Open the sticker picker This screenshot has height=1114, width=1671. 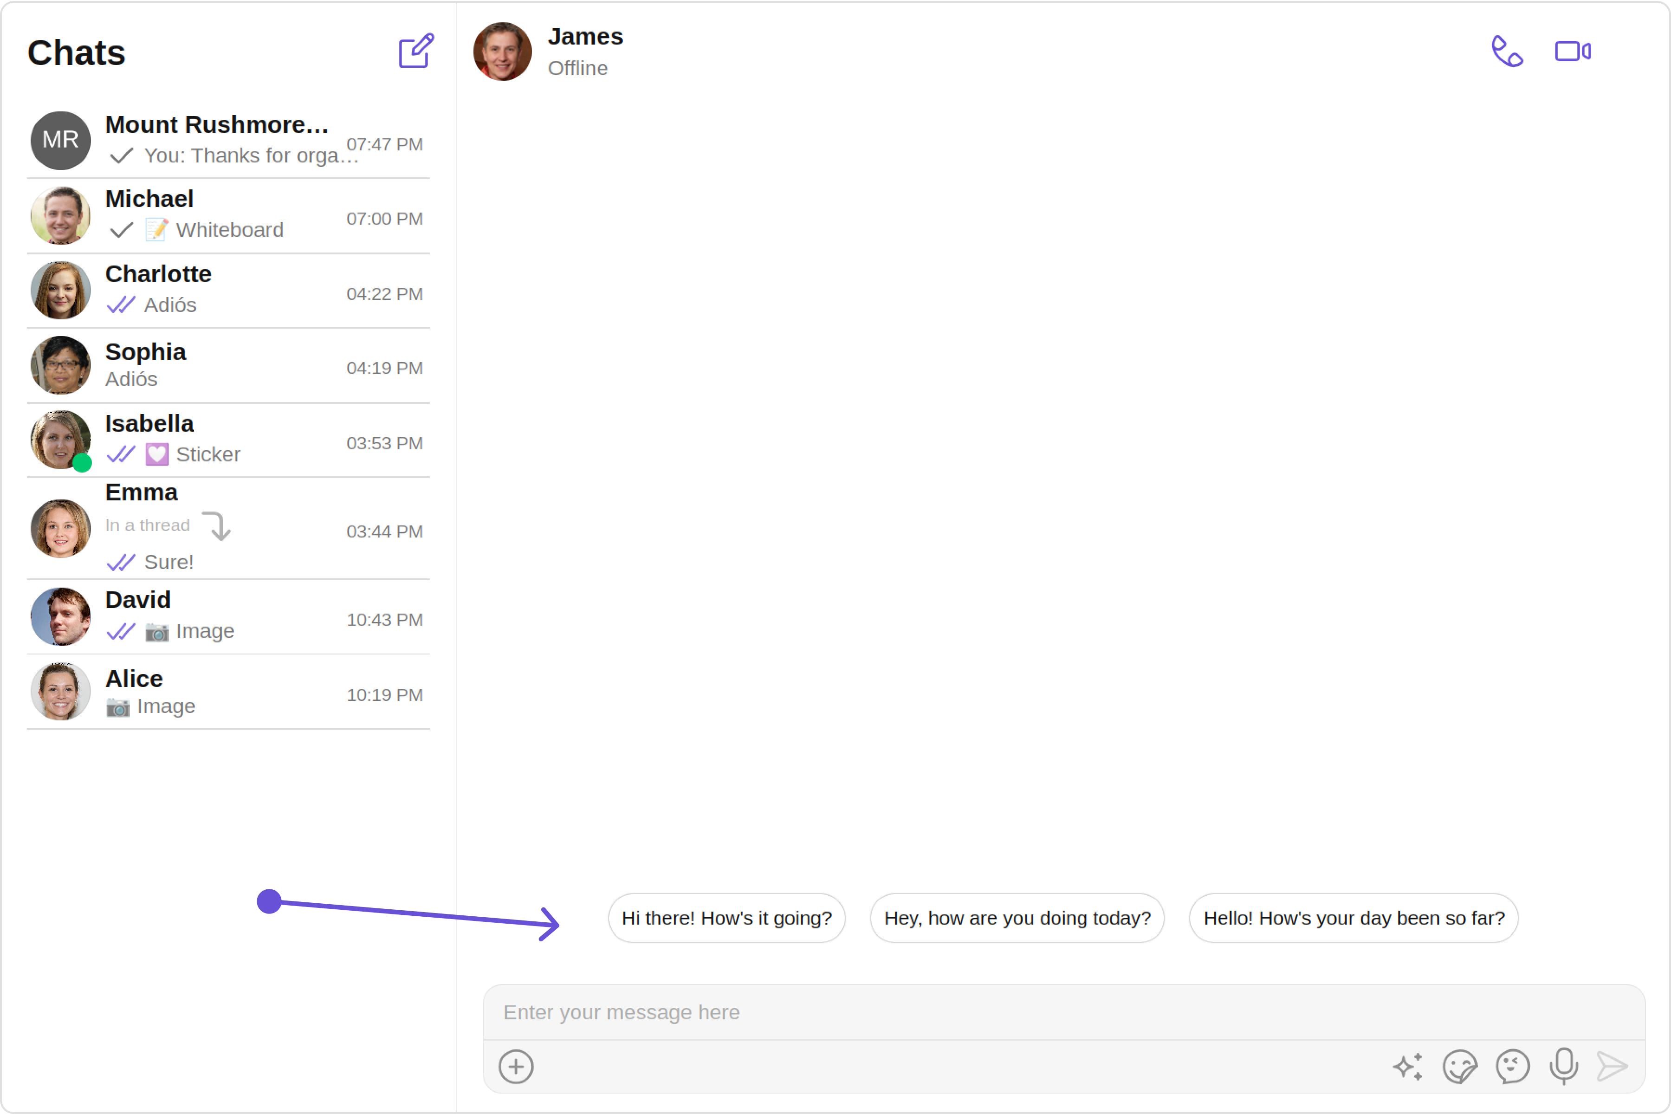(x=1459, y=1066)
